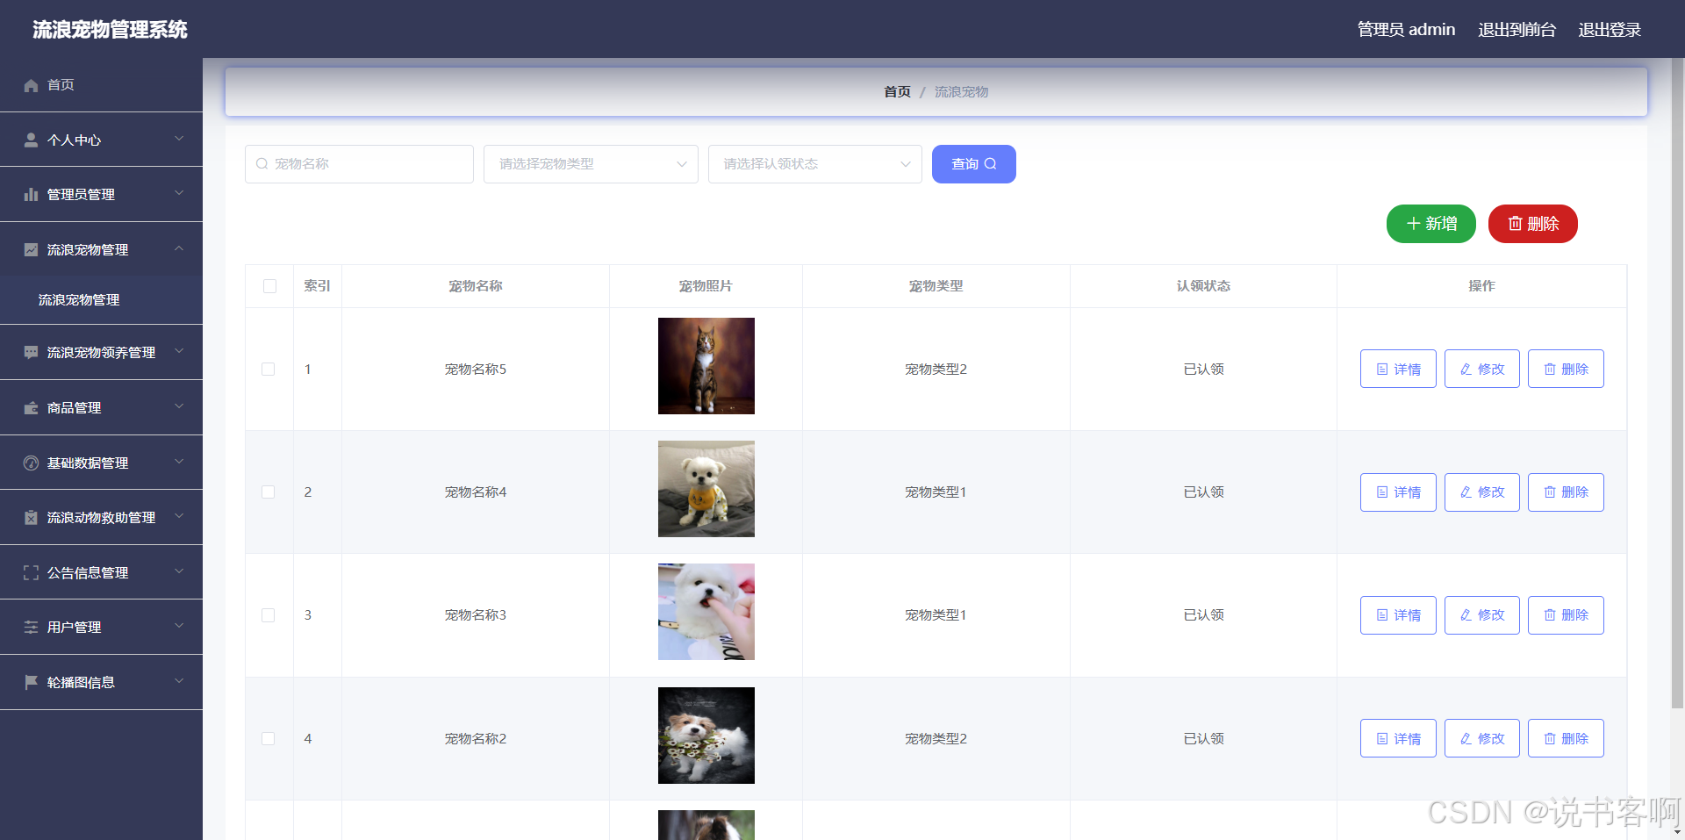
Task: Expand the 流浪宠物领养管理 chevron
Action: [x=179, y=351]
